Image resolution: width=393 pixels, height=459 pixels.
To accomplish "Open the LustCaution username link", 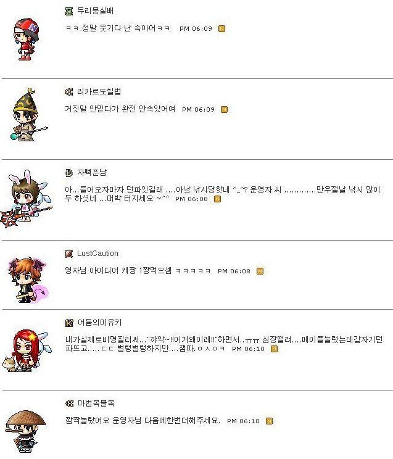I will (x=97, y=254).
